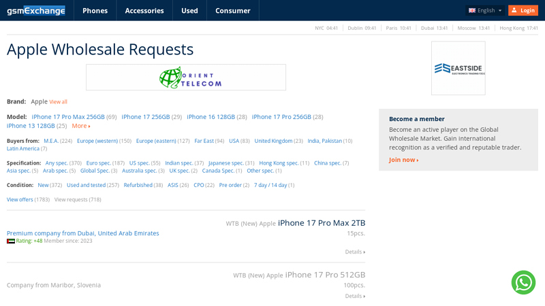Expand More models list

tap(81, 126)
